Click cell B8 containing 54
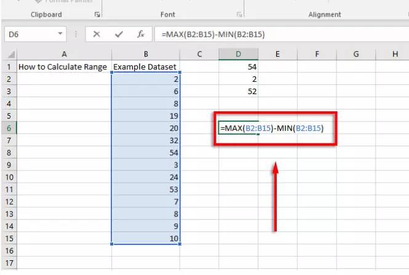Viewport: 409px width, 275px height. [146, 153]
